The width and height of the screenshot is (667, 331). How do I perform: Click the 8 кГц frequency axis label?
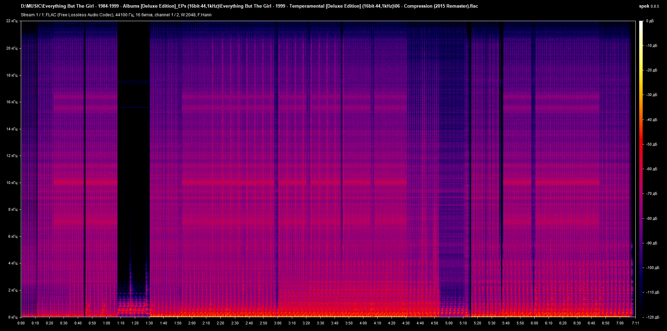[x=13, y=209]
